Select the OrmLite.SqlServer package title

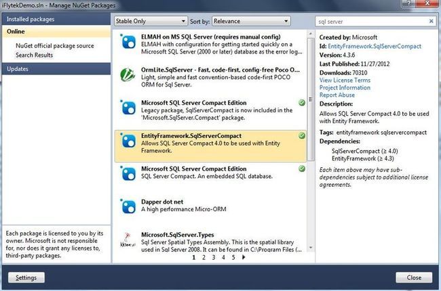tap(220, 70)
